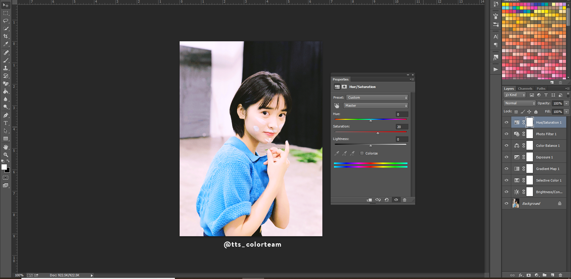View previous state in Properties panel

(378, 200)
